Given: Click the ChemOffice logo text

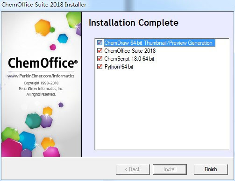Looking at the screenshot, I should click(43, 63).
